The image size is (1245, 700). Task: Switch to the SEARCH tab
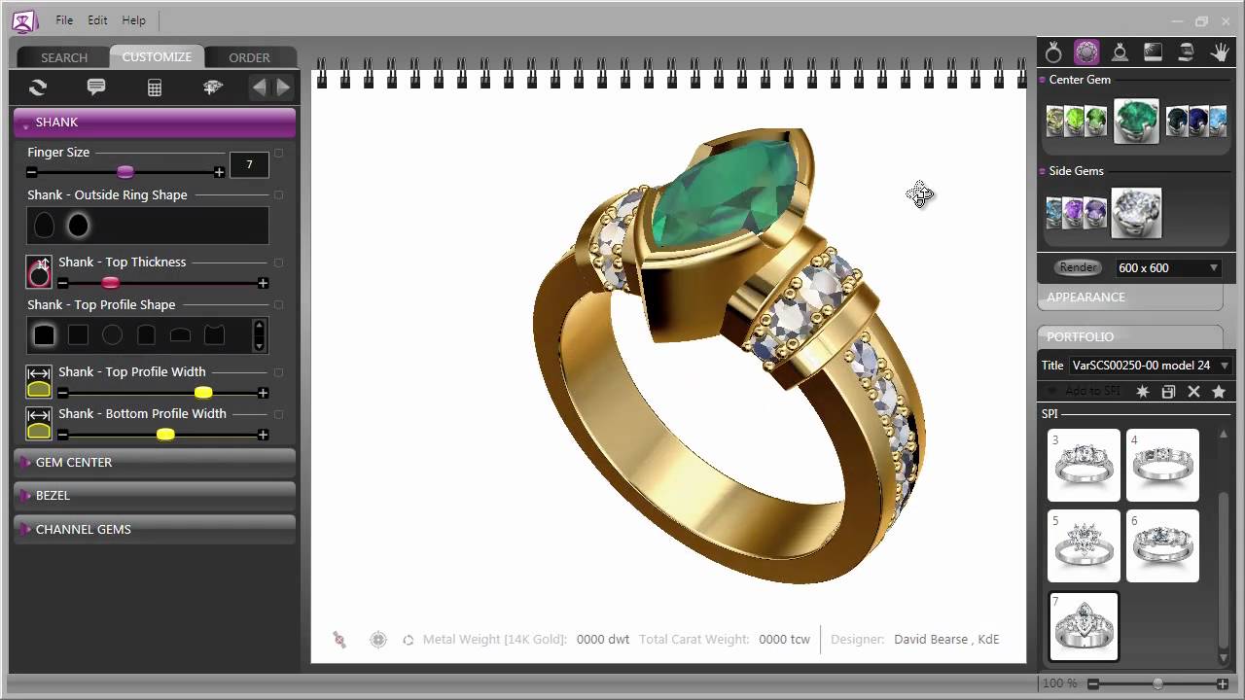64,57
